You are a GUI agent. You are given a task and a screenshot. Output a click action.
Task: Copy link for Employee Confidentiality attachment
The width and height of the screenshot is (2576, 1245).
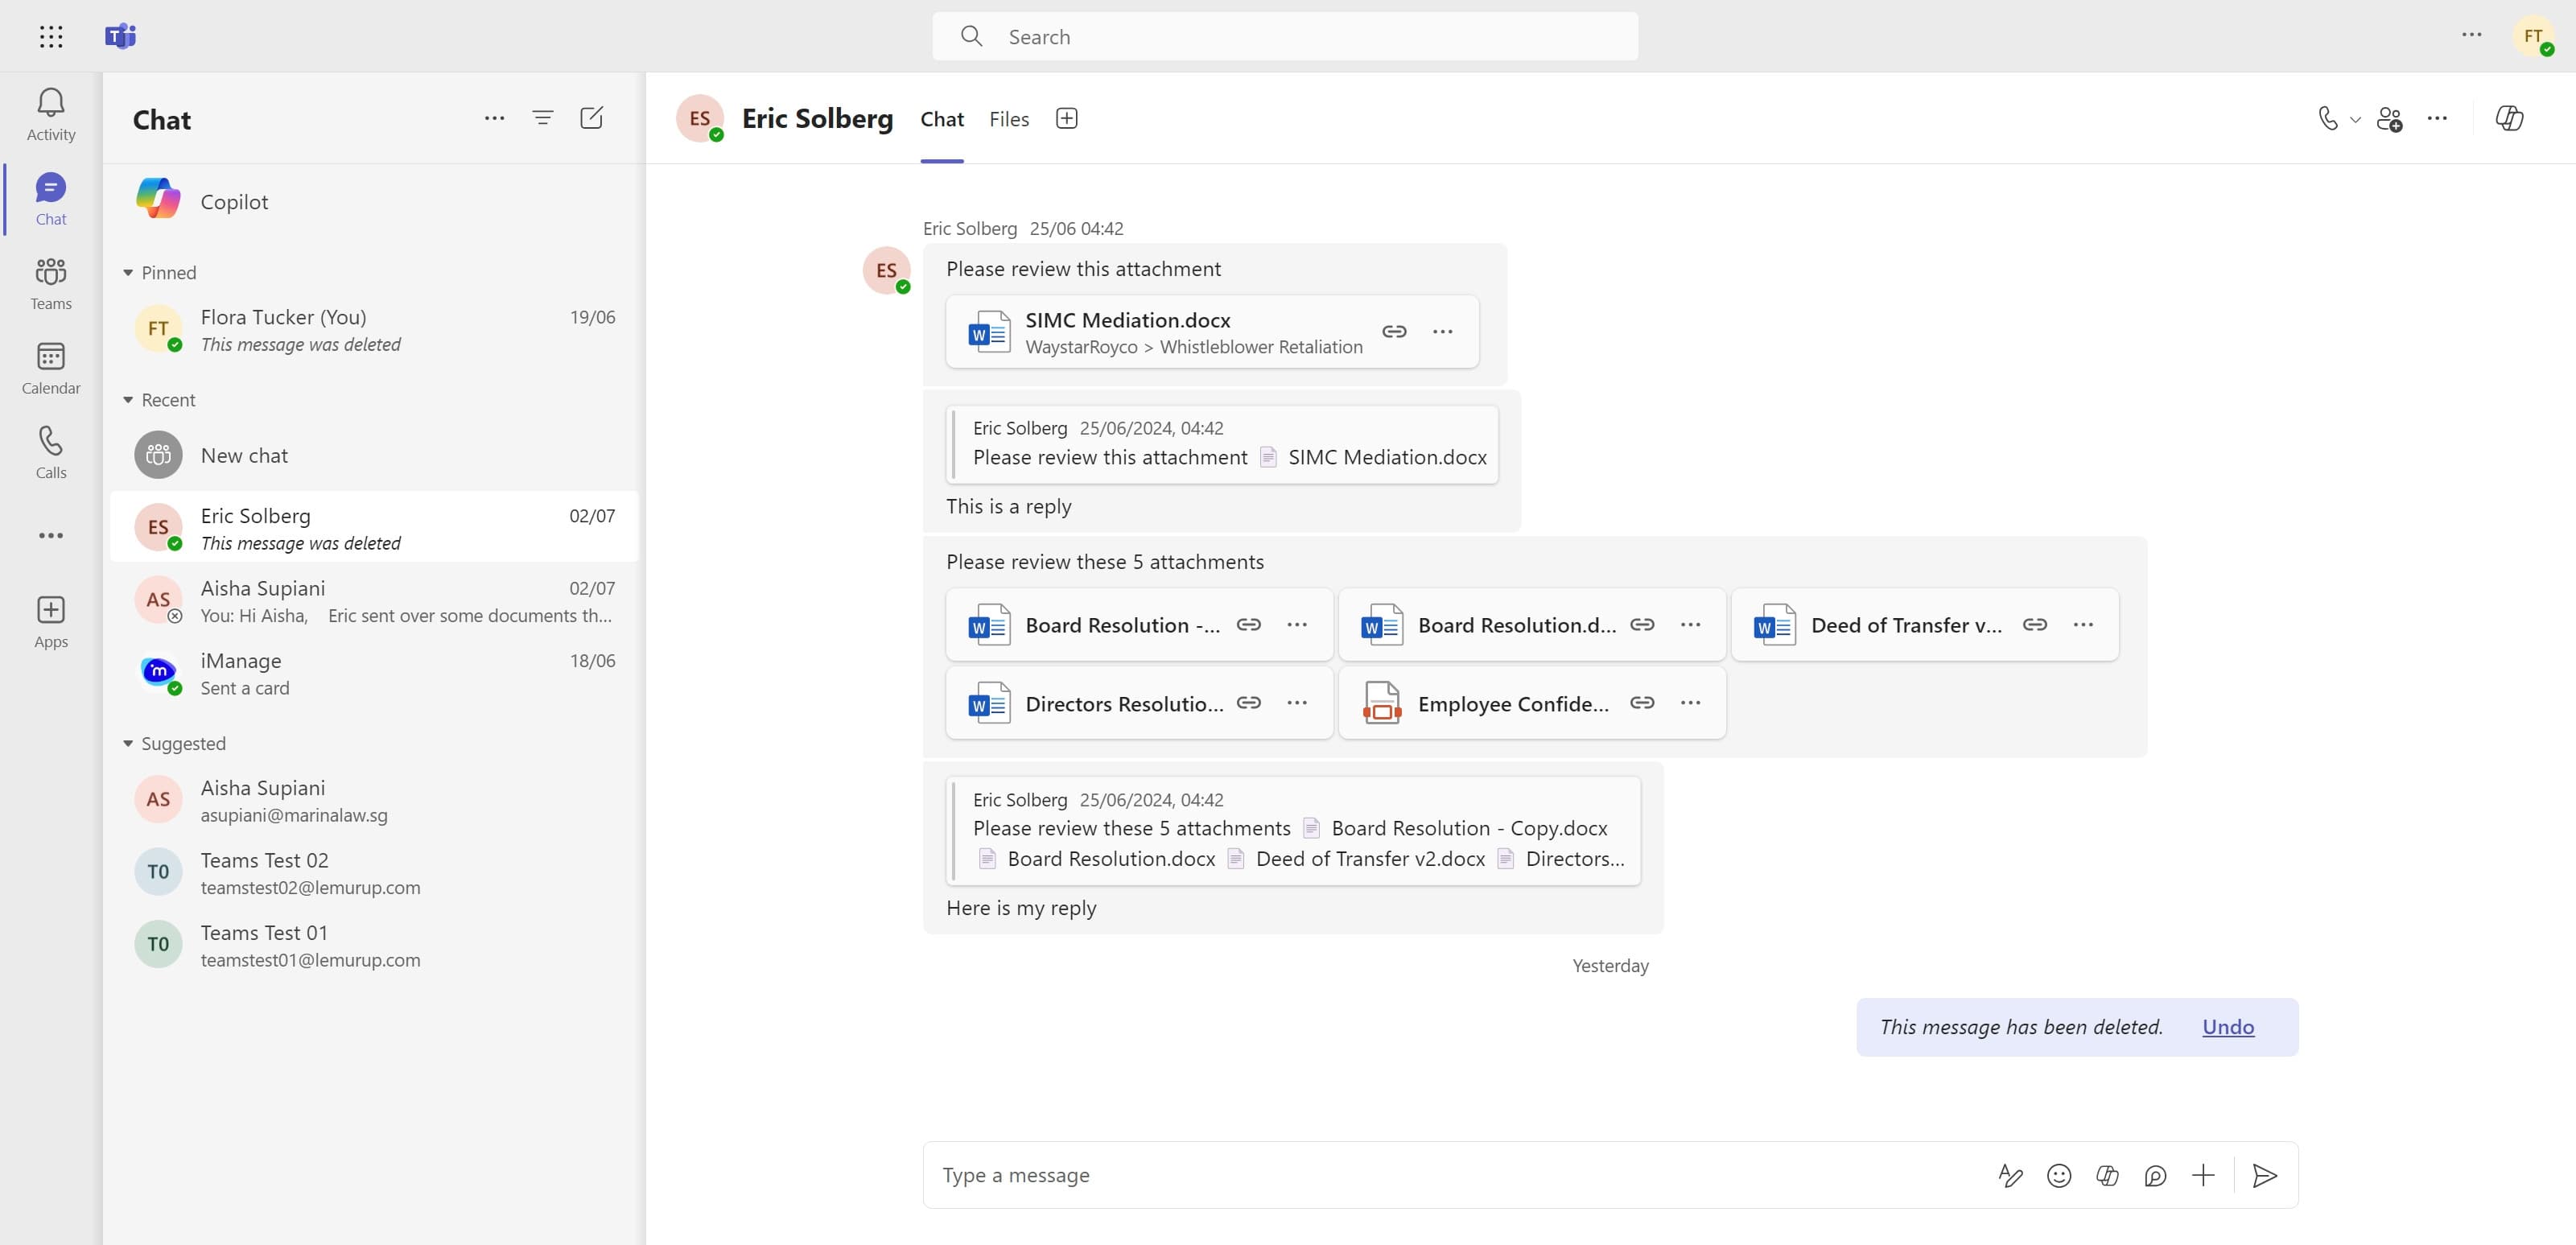[1642, 703]
